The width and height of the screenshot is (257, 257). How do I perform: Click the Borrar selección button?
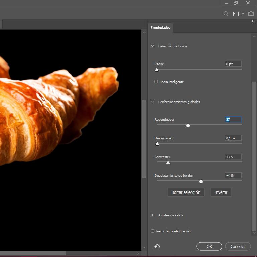[185, 192]
